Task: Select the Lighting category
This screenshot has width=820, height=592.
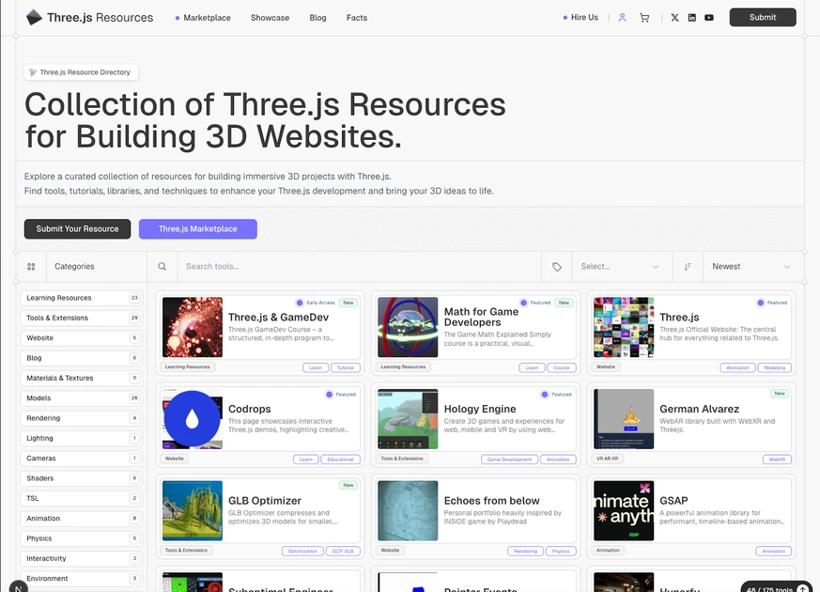Action: (81, 438)
